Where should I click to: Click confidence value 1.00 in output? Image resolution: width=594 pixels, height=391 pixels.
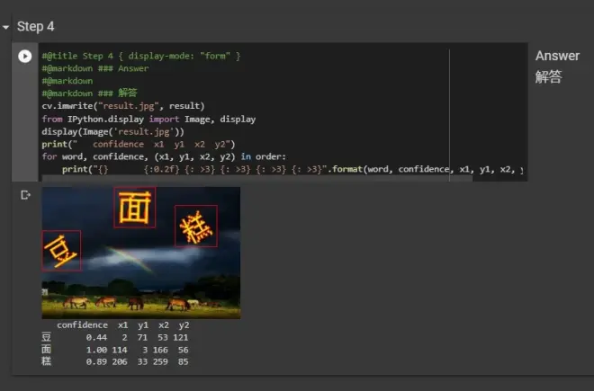point(96,350)
